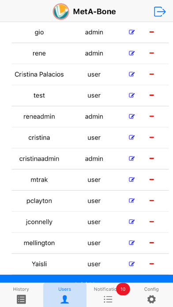Click the logout icon in header
Image resolution: width=173 pixels, height=307 pixels.
[160, 12]
